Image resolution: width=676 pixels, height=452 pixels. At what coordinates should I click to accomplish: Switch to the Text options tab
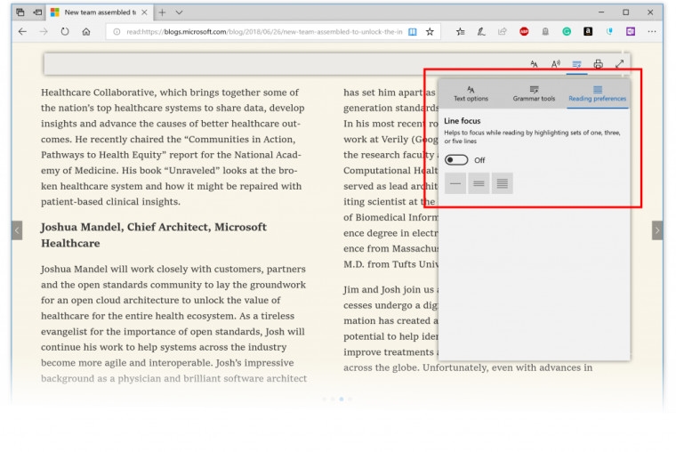(471, 93)
